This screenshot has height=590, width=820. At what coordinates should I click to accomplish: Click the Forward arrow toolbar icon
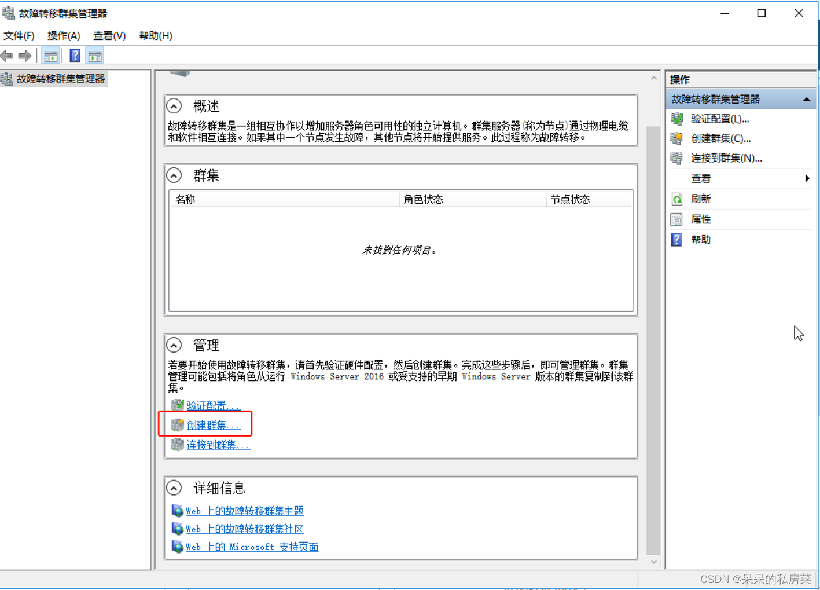coord(25,56)
